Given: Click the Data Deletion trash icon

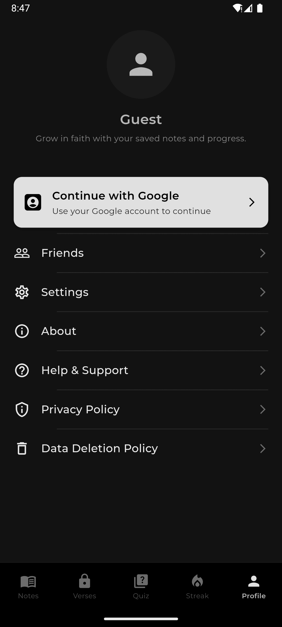Looking at the screenshot, I should [22, 449].
